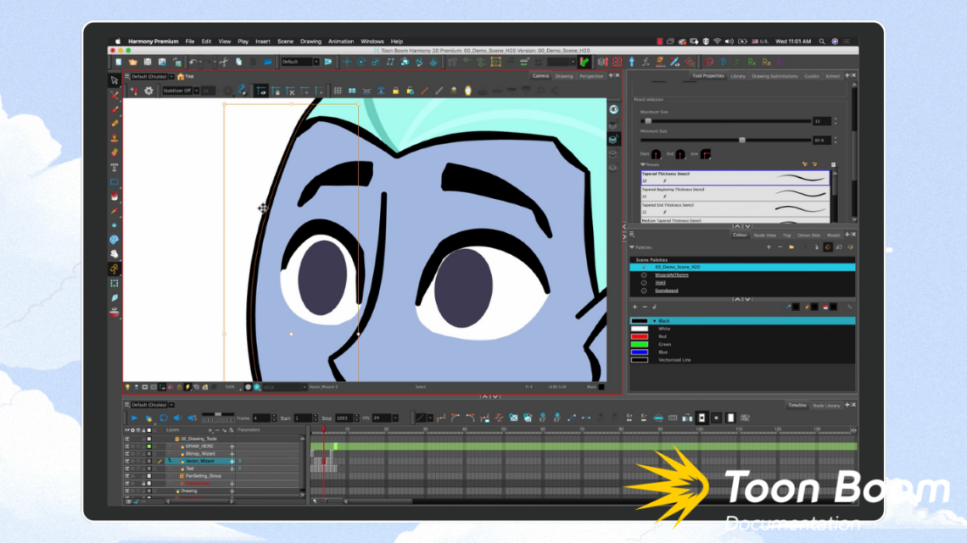This screenshot has height=543, width=967.
Task: Open the Camera view panel menu icon
Action: (x=127, y=77)
